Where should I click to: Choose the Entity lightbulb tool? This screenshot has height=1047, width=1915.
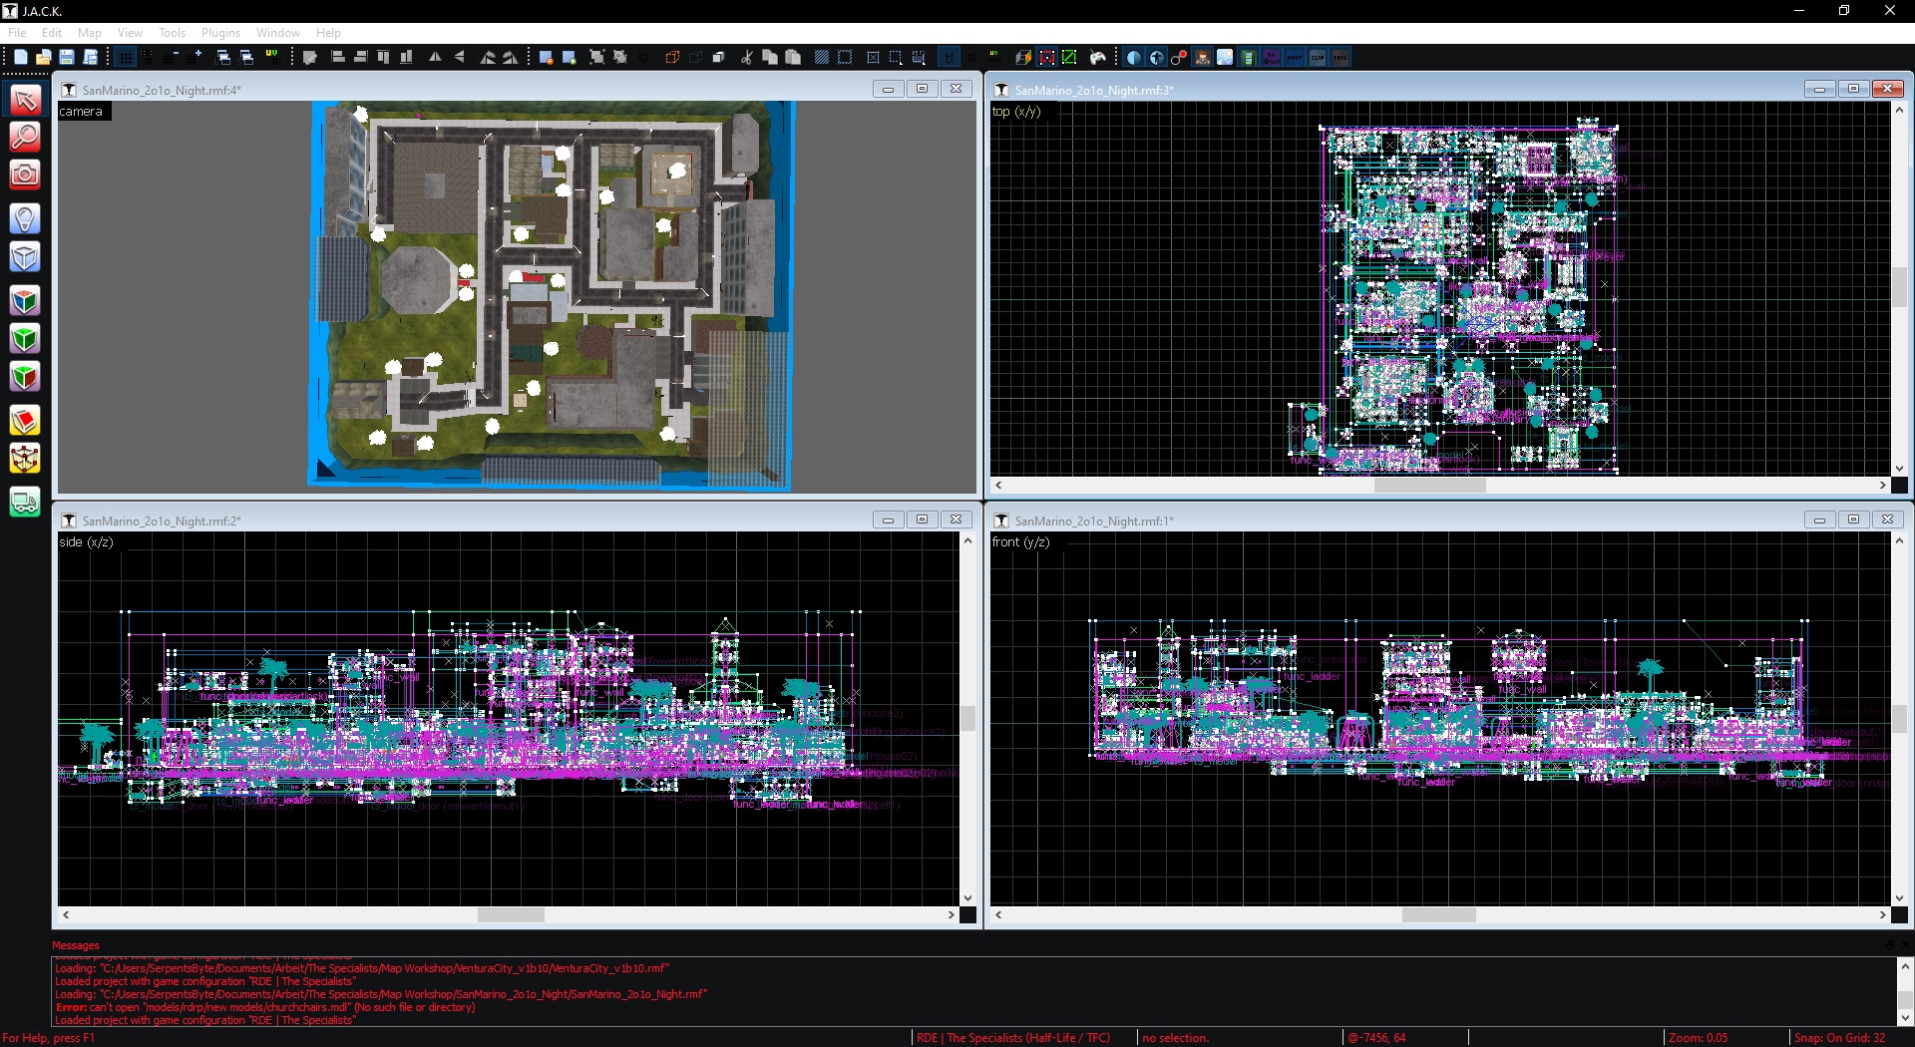[x=25, y=218]
